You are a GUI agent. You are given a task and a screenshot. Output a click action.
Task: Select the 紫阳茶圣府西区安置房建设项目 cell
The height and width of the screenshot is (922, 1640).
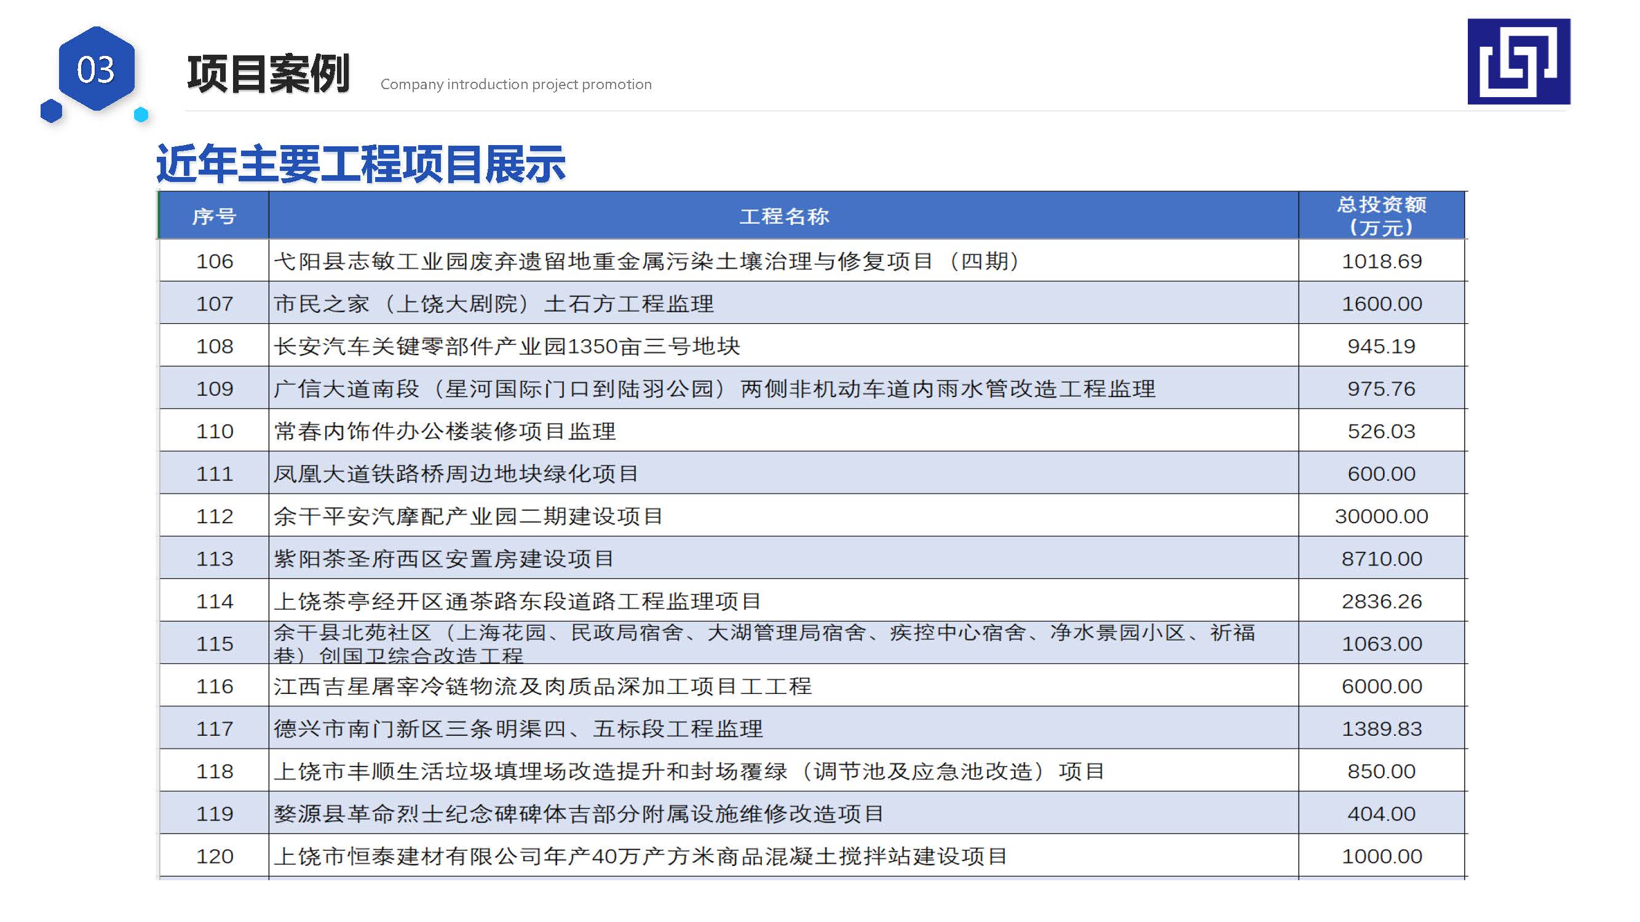pos(783,559)
